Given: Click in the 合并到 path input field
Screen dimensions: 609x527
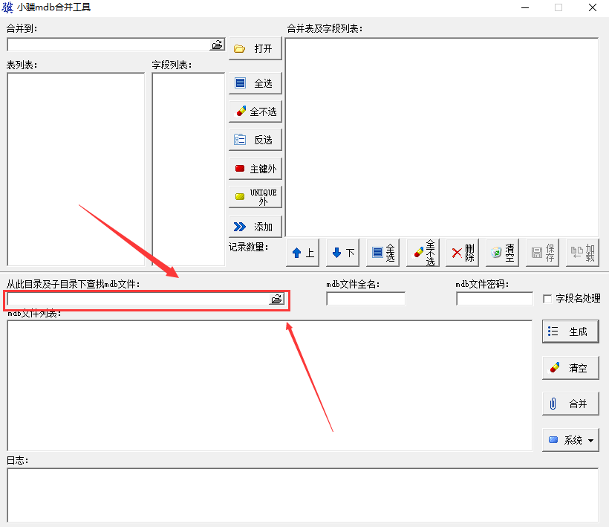Looking at the screenshot, I should 108,45.
